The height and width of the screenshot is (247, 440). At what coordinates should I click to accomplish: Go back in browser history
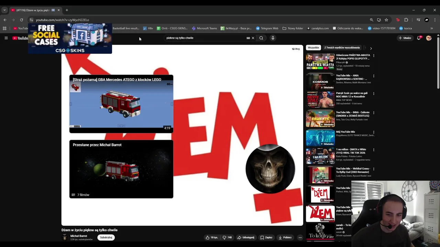[x=5, y=20]
